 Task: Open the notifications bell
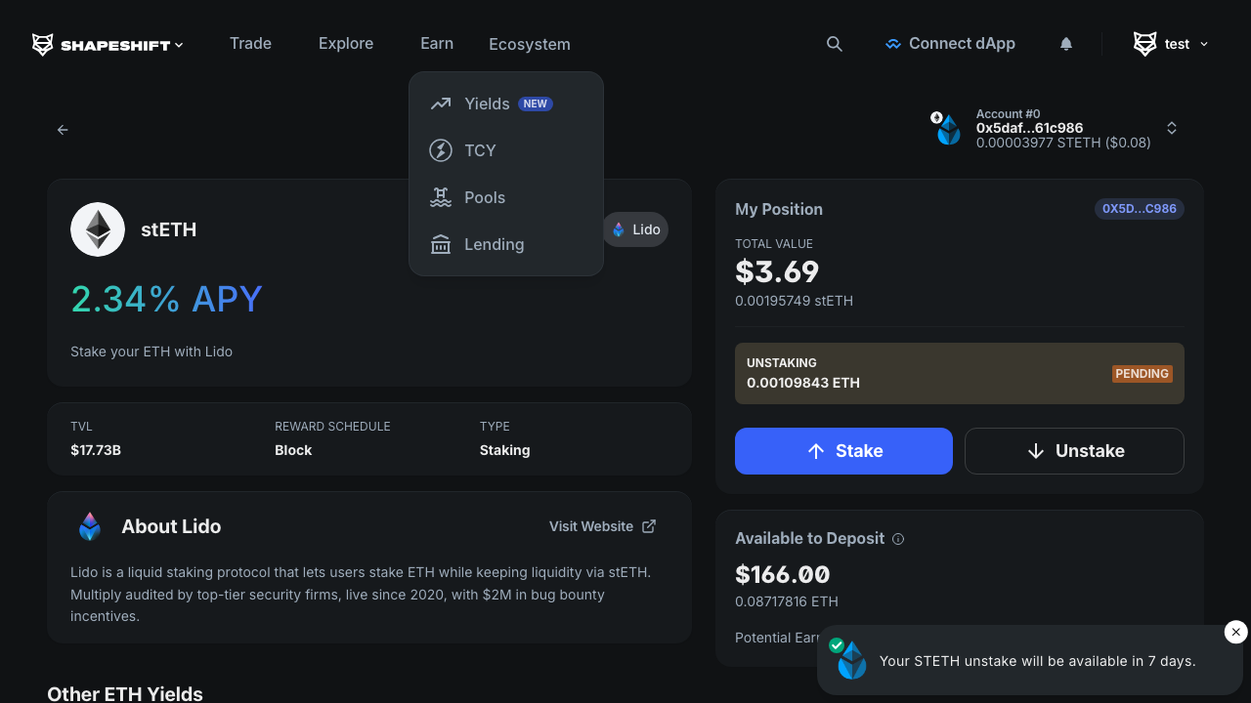(1066, 44)
